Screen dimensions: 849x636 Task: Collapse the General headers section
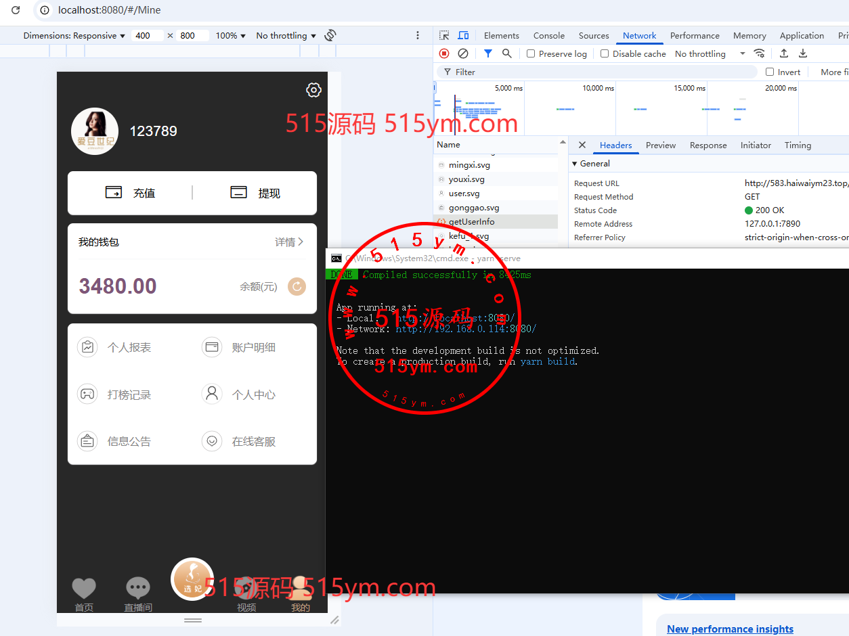point(575,164)
